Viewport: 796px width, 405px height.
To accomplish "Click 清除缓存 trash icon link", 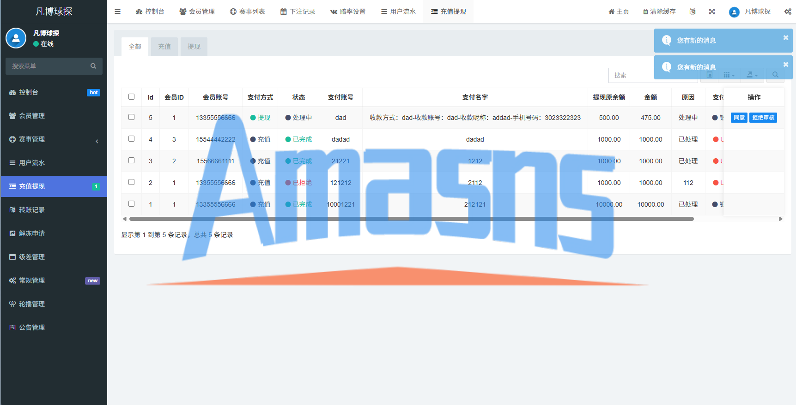I will pyautogui.click(x=659, y=12).
